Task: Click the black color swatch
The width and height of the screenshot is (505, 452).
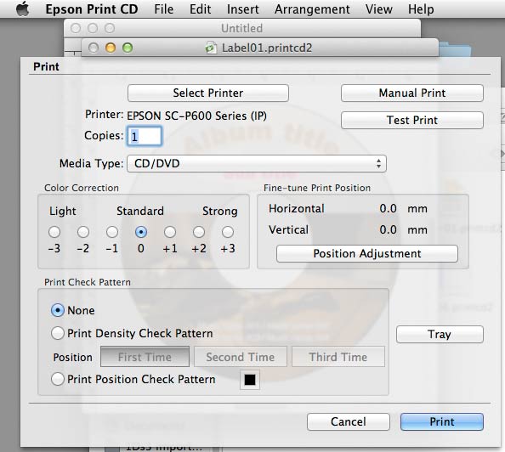Action: coord(250,380)
